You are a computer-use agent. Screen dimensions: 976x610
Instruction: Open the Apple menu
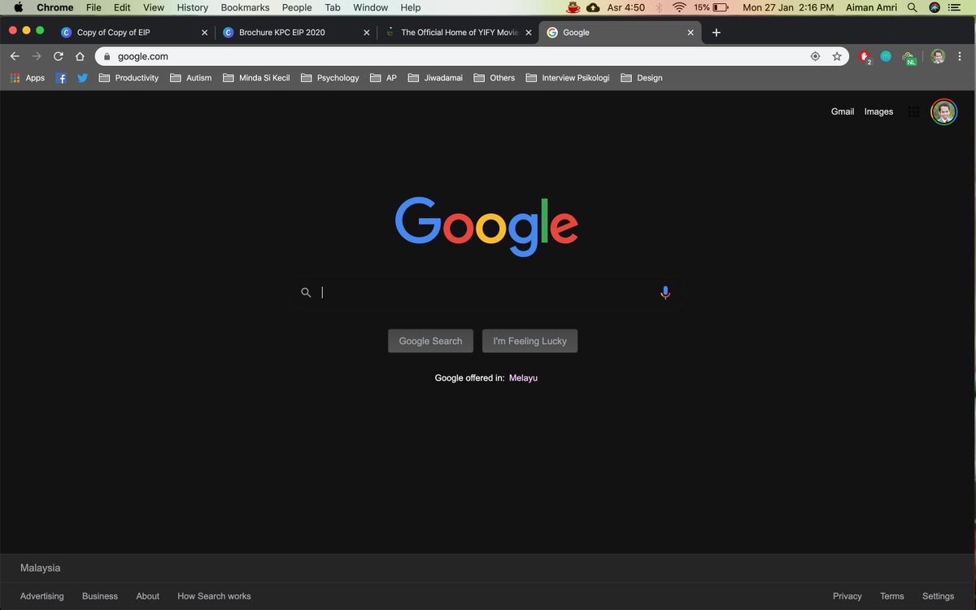tap(18, 7)
